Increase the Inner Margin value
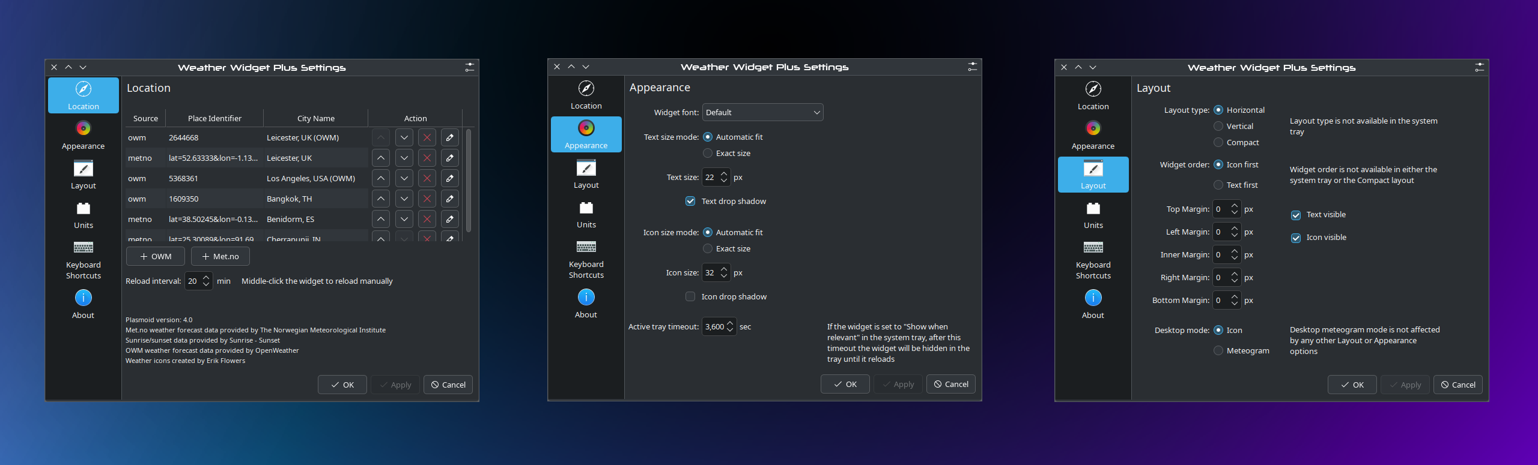1538x465 pixels. click(1234, 251)
